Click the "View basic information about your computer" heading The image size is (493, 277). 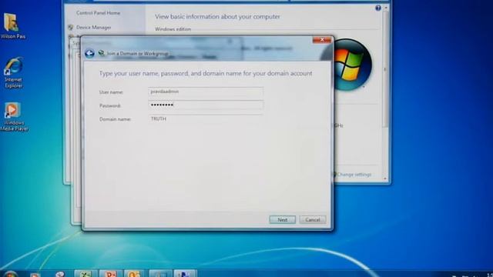[x=217, y=17]
